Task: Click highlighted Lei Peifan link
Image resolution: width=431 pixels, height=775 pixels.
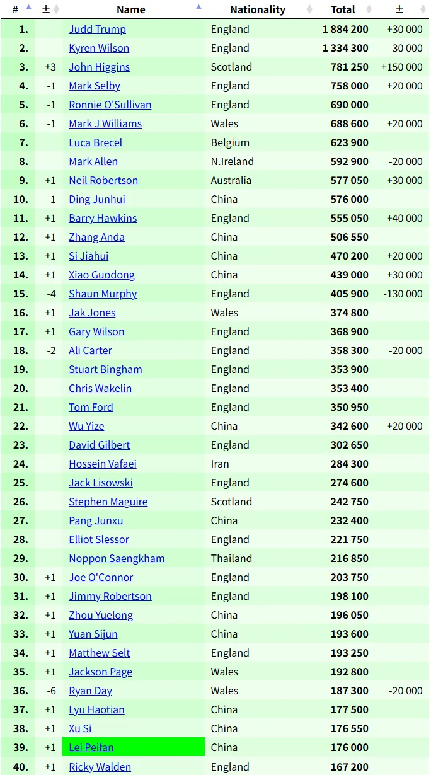Action: (91, 747)
